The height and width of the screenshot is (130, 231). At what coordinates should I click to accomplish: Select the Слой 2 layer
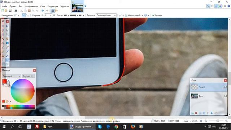(x=209, y=87)
